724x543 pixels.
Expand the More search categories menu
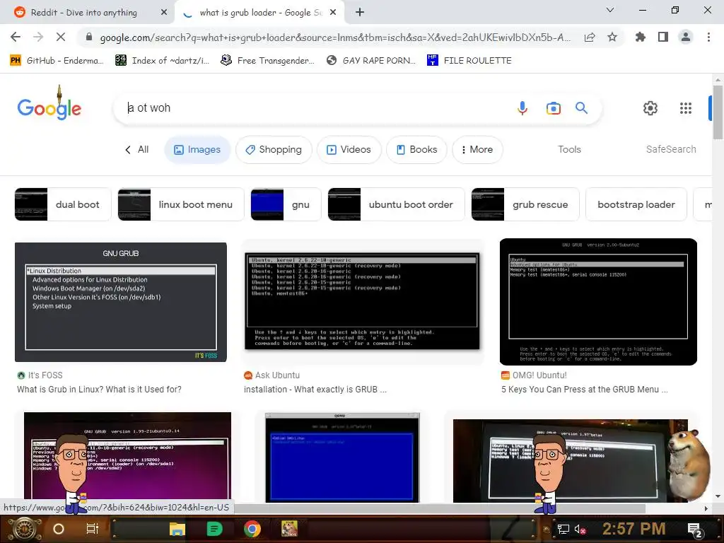click(x=477, y=150)
